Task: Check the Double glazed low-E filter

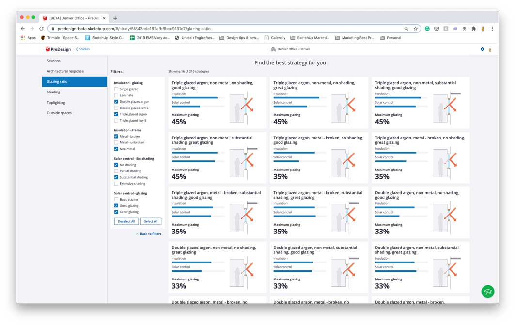Action: click(116, 108)
